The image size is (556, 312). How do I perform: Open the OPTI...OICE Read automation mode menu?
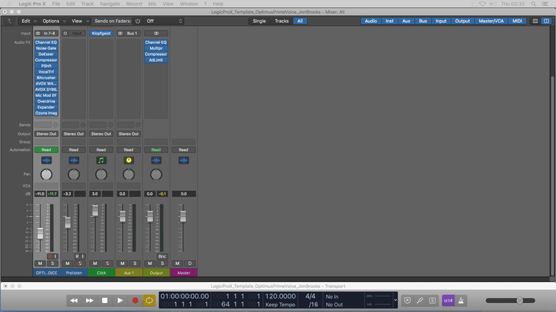46,150
